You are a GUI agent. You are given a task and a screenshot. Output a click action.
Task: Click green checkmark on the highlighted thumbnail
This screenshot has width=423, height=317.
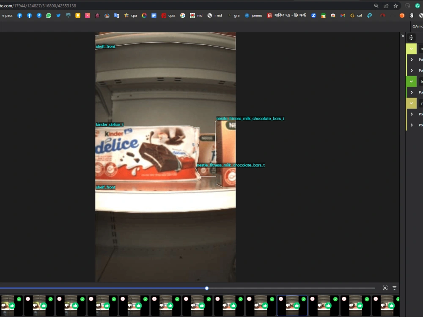303,299
